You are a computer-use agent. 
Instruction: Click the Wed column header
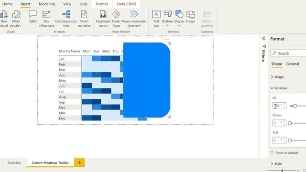[106, 51]
